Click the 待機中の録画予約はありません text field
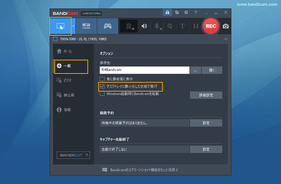This screenshot has width=281, height=184. 144,123
